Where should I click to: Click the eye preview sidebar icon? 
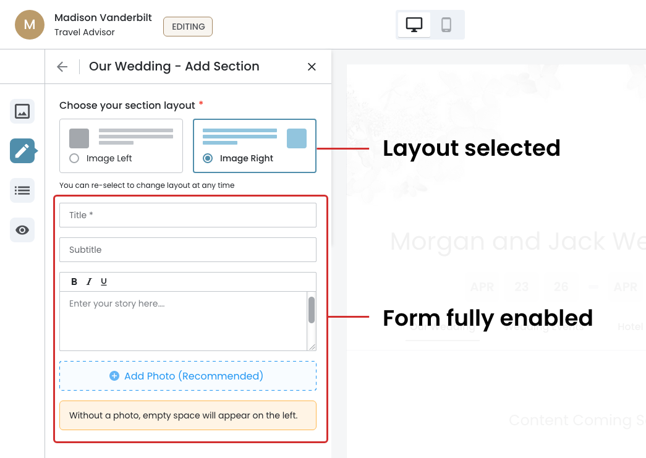pyautogui.click(x=22, y=230)
